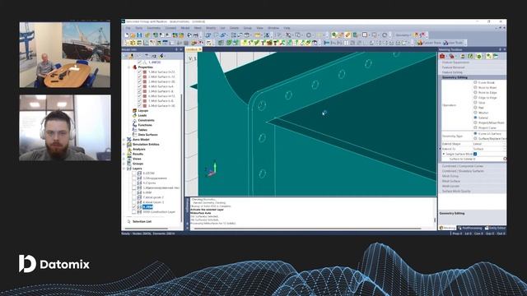Click the Layups icon in model tree

pyautogui.click(x=134, y=110)
